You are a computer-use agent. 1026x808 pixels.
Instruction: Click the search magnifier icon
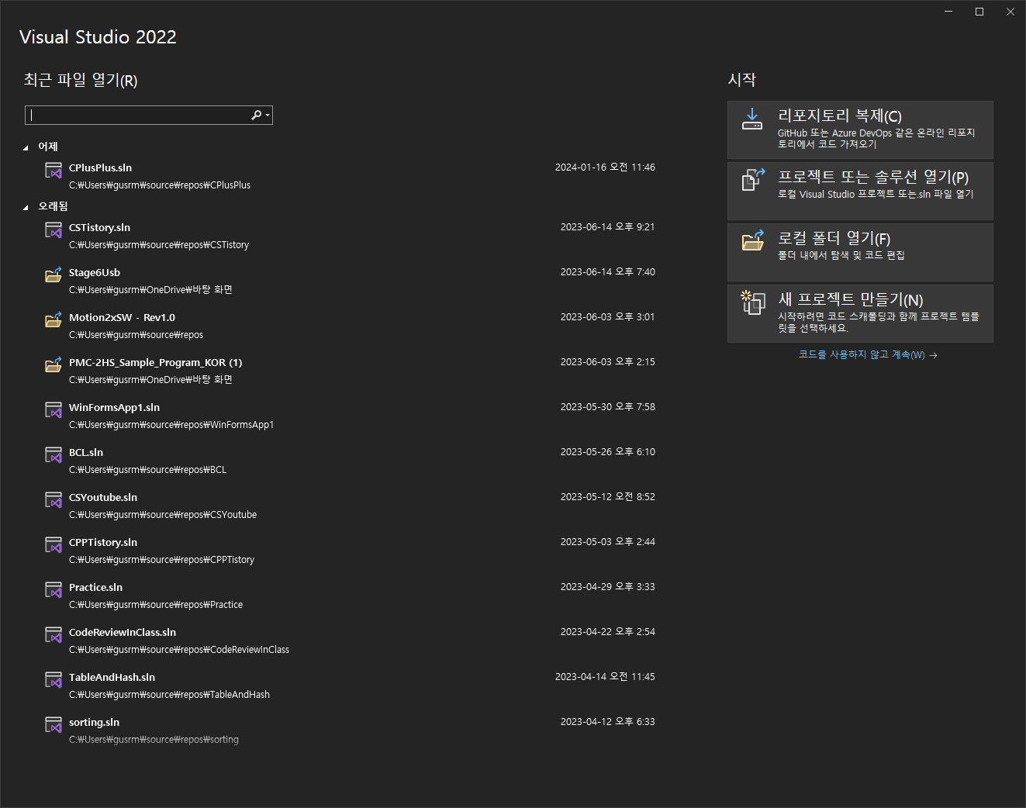256,115
